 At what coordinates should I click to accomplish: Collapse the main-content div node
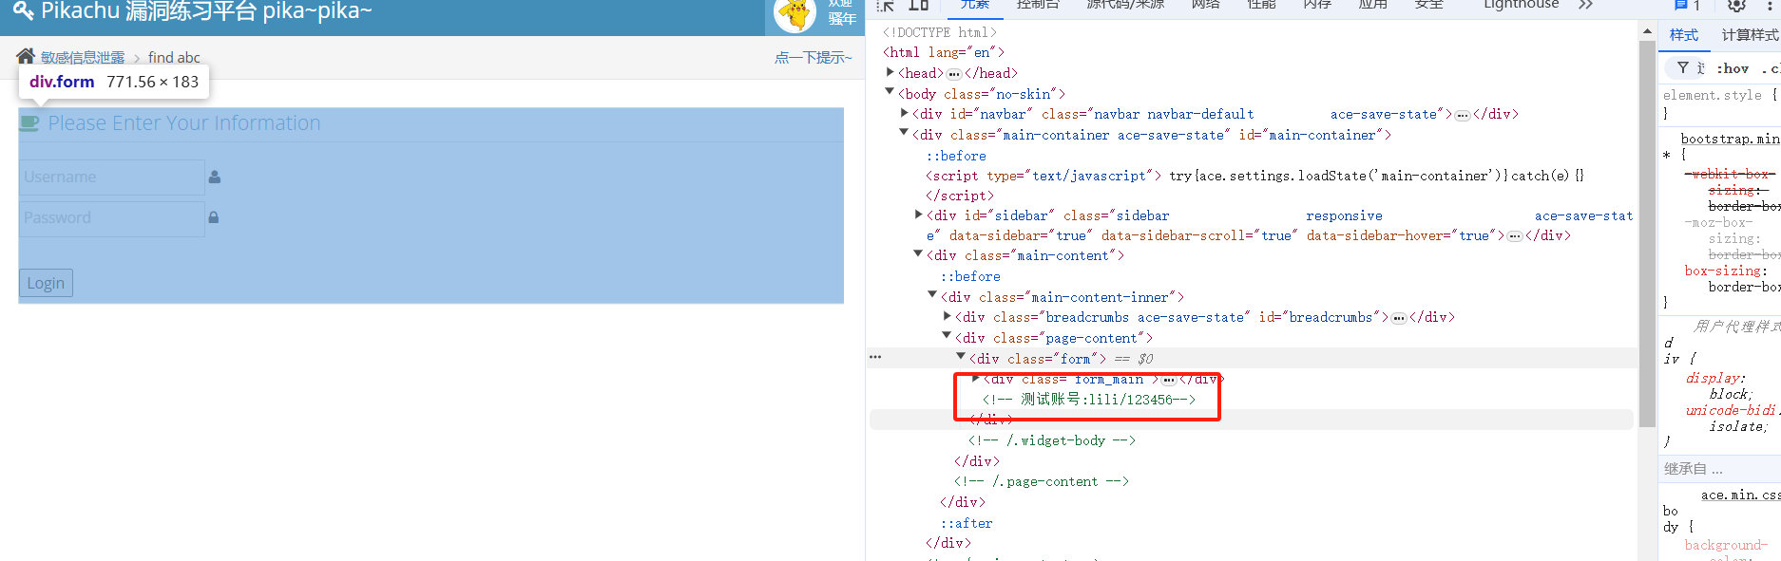click(919, 253)
